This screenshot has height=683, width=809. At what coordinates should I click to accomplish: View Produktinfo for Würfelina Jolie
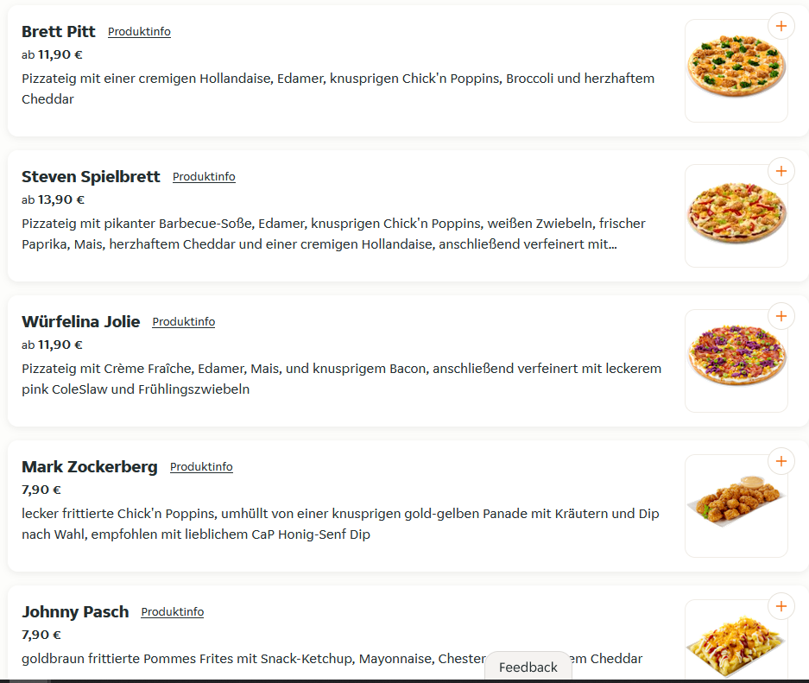(x=184, y=321)
